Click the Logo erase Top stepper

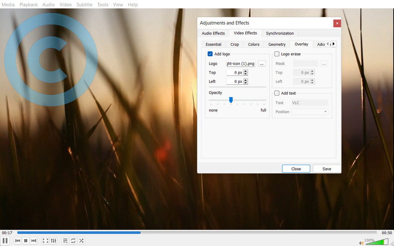pyautogui.click(x=312, y=72)
